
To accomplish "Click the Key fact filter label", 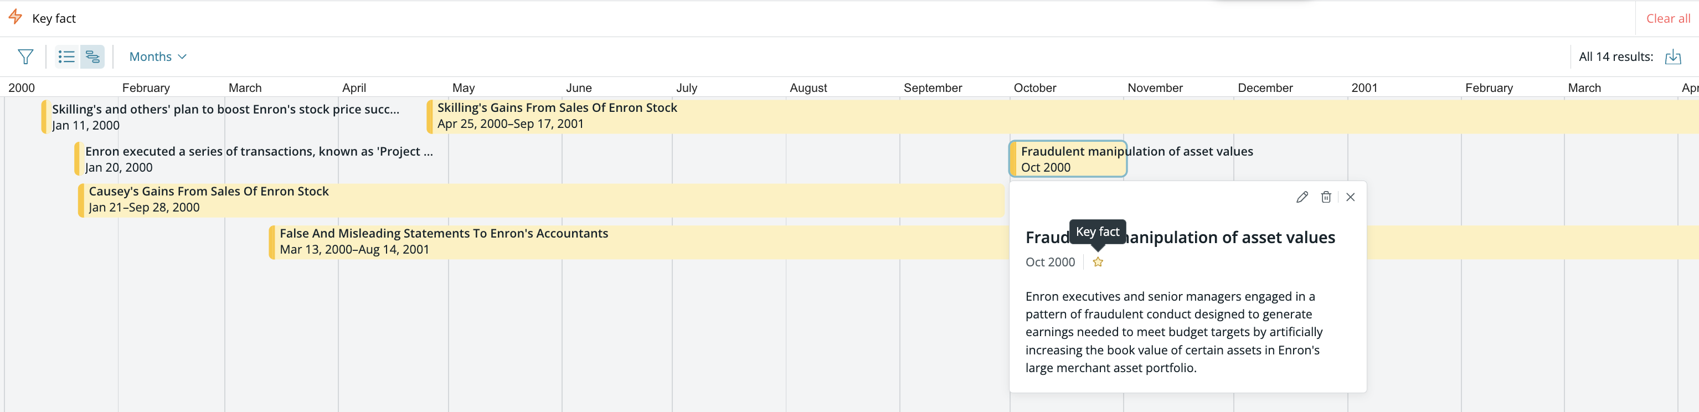I will [x=54, y=18].
